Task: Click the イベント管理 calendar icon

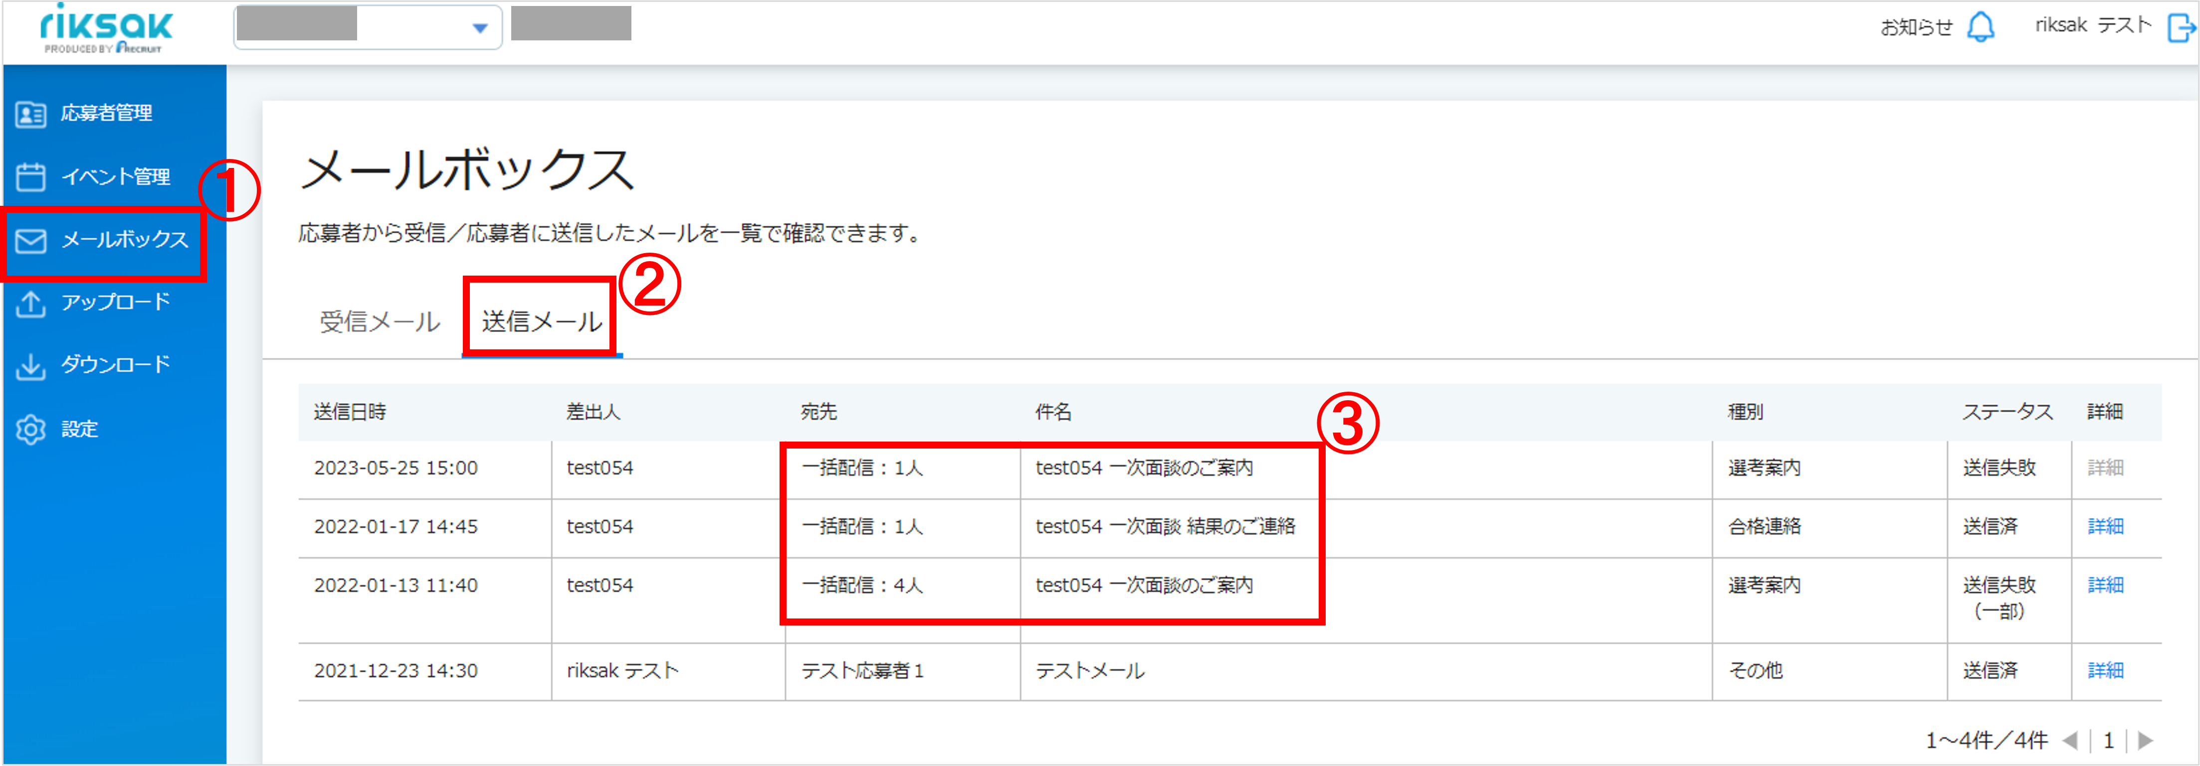Action: [x=31, y=176]
